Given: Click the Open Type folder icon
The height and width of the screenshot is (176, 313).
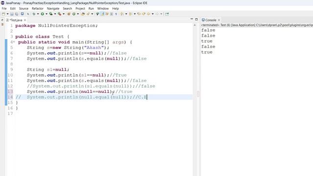Looking at the screenshot, I should [x=83, y=14].
